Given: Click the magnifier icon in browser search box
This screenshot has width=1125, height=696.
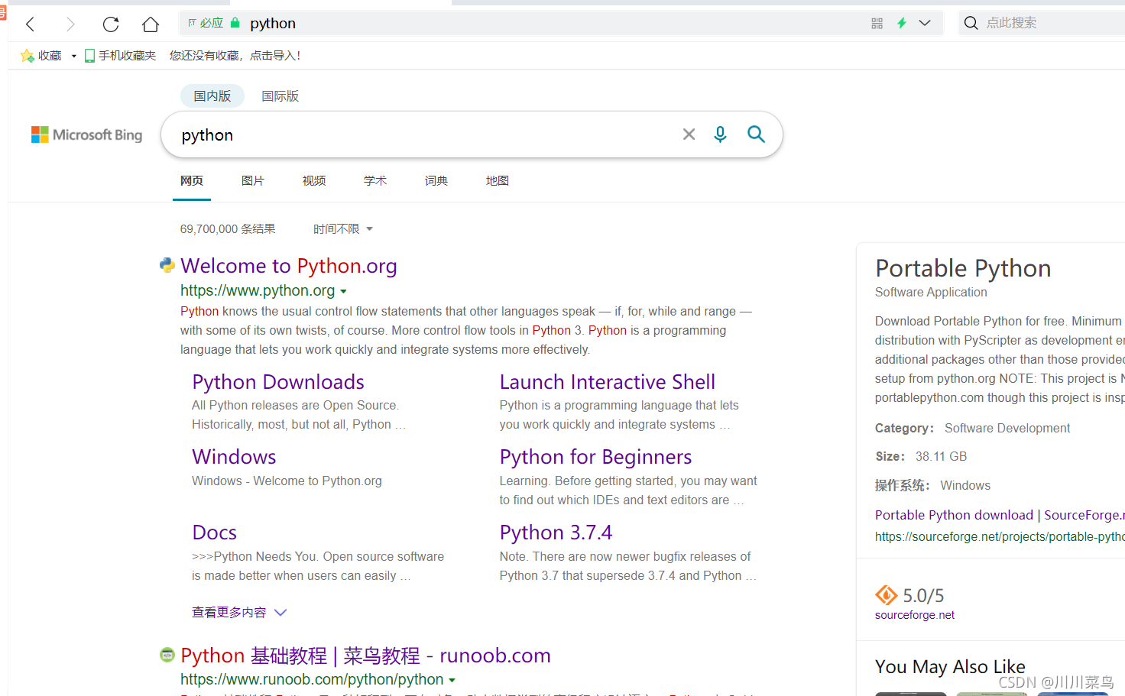Looking at the screenshot, I should point(971,23).
